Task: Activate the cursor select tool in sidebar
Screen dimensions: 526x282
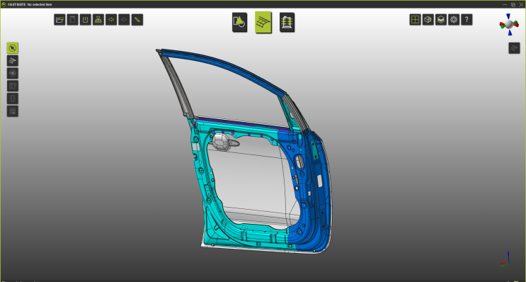Action: [x=13, y=48]
